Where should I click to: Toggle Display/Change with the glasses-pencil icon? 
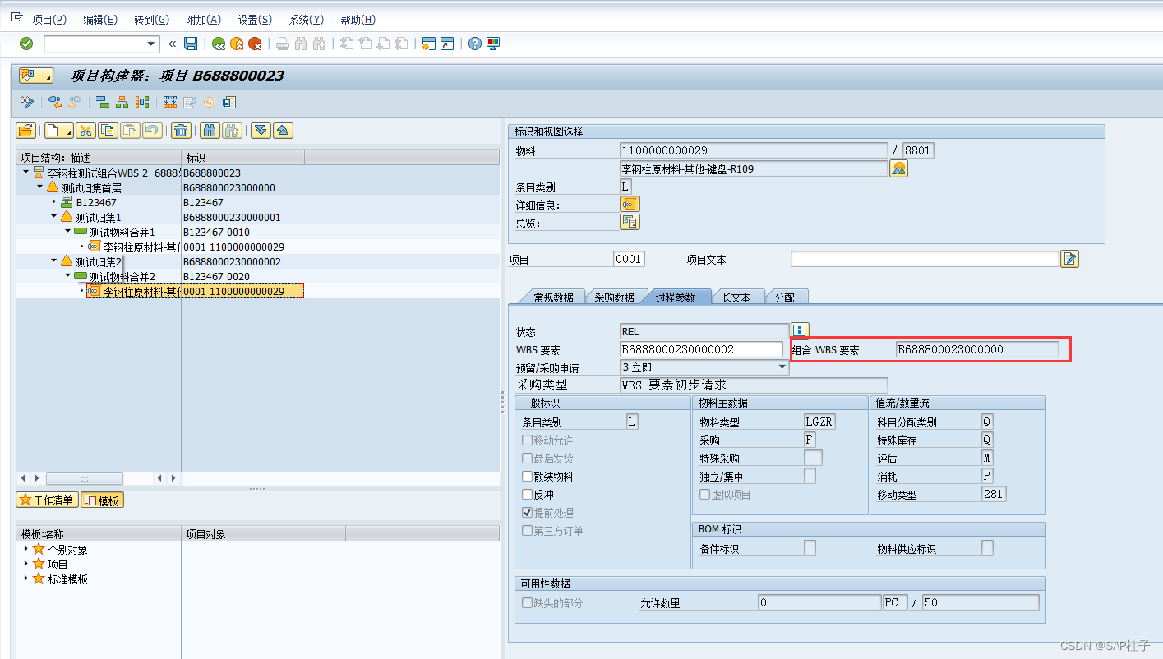pos(27,102)
